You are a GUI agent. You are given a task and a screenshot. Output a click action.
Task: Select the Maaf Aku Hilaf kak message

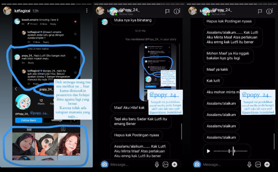(x=129, y=107)
